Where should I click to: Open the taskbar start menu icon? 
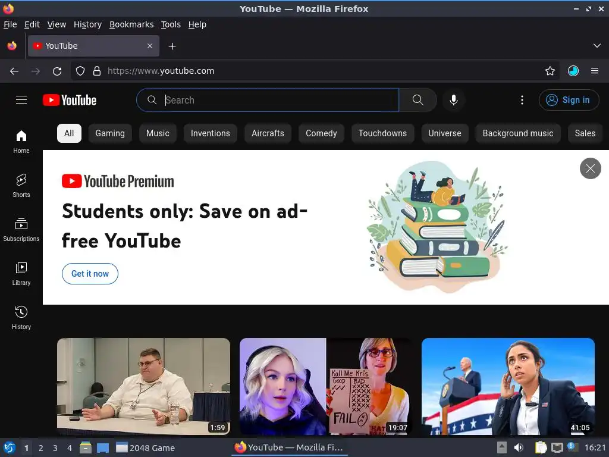(x=10, y=447)
